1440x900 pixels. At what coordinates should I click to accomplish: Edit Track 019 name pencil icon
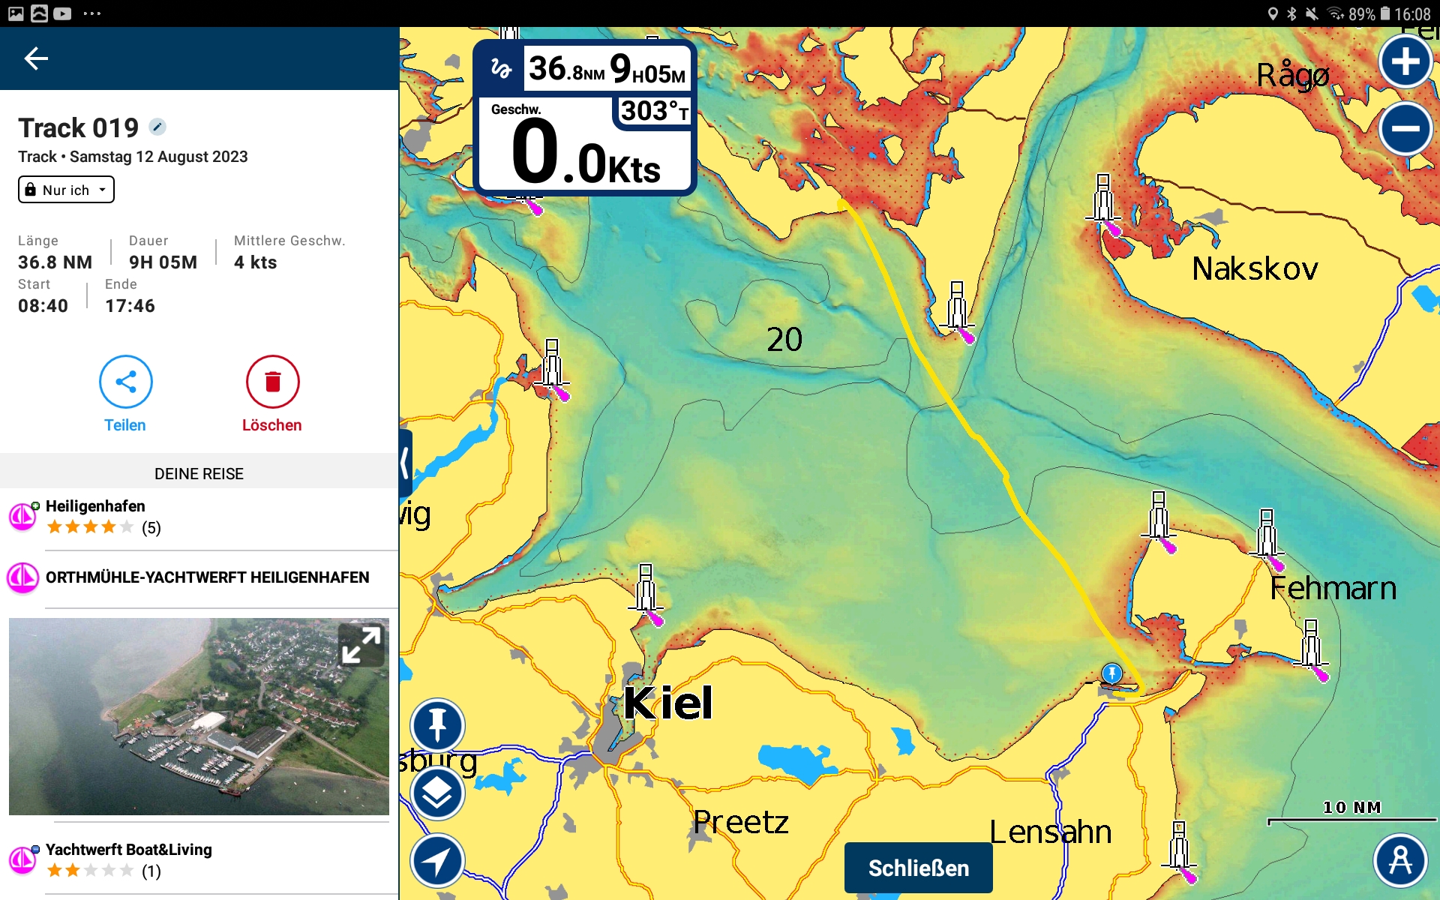pyautogui.click(x=157, y=127)
